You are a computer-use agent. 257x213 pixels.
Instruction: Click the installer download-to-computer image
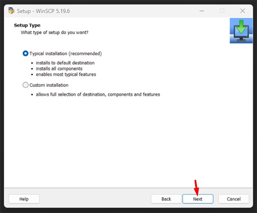[241, 30]
